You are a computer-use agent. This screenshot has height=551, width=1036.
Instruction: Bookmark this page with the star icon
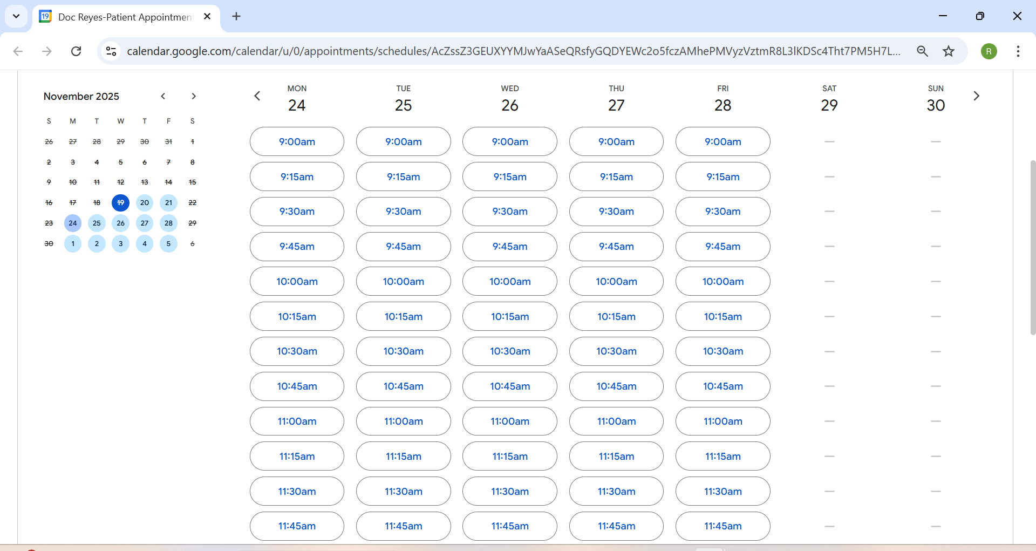[x=949, y=51]
